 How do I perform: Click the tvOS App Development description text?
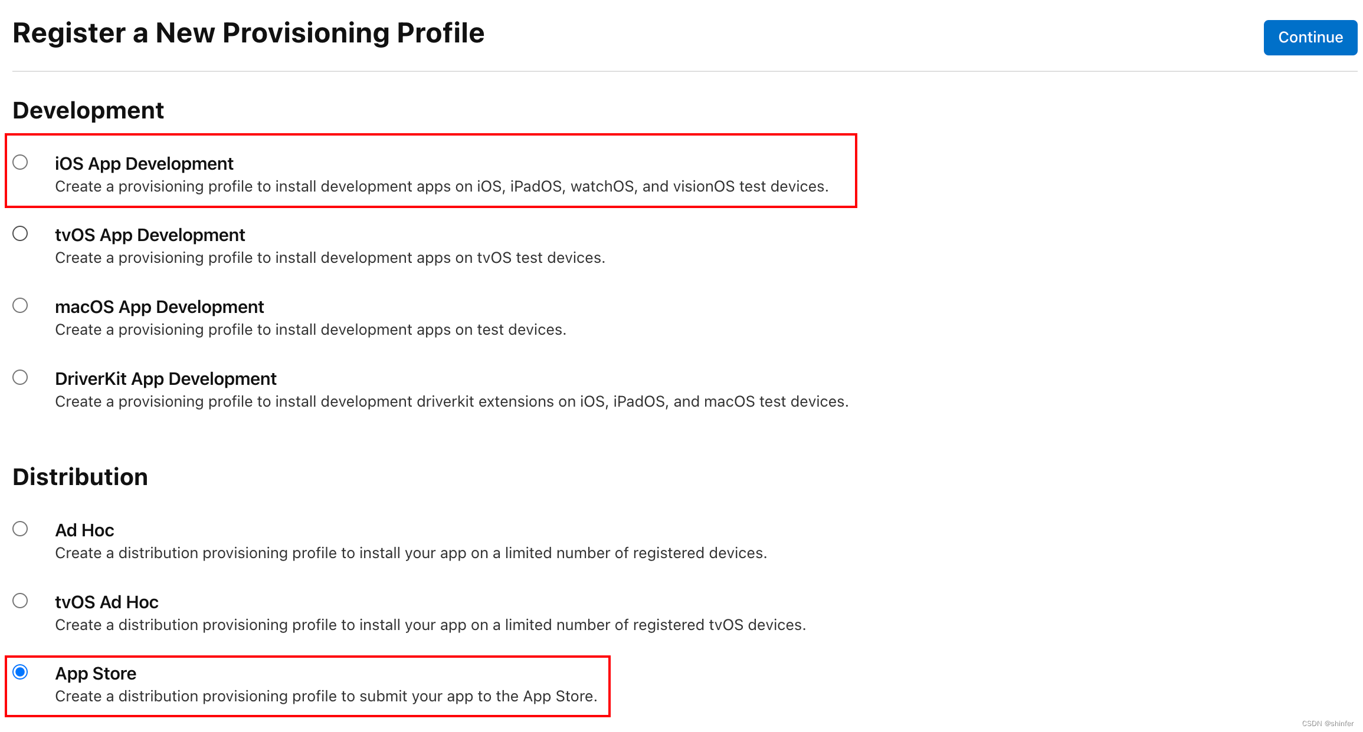coord(330,258)
